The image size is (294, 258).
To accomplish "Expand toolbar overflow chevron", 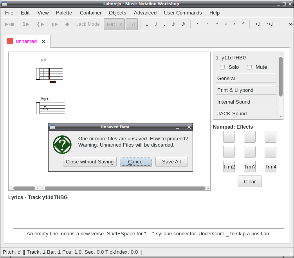I will 290,24.
